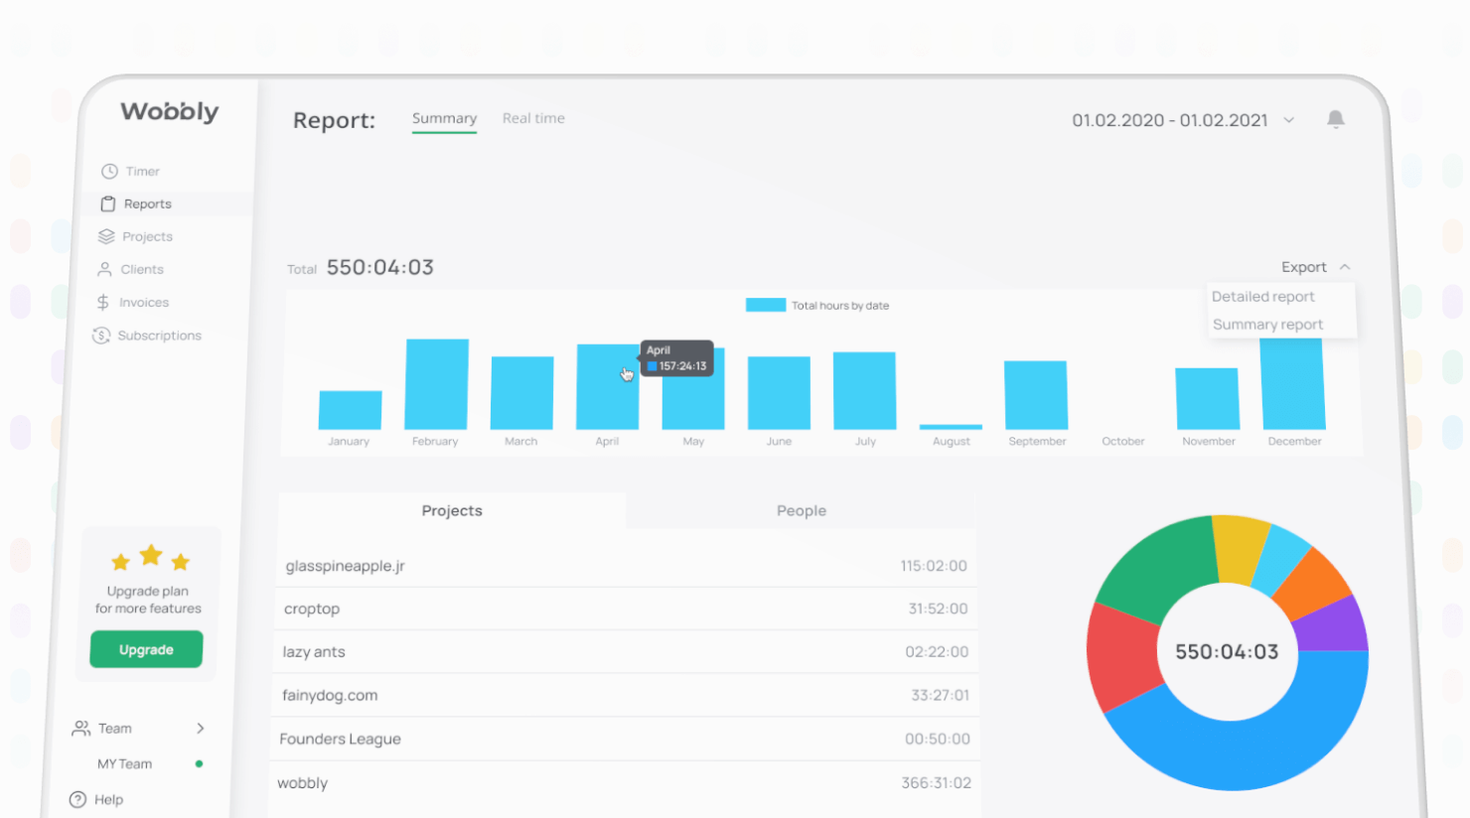Select the Projects tab
Screen dimensions: 1470x818
point(452,510)
